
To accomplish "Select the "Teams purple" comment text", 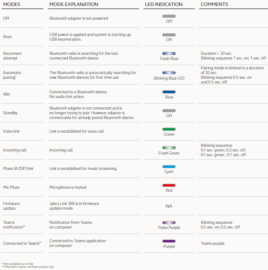I will pos(212,243).
